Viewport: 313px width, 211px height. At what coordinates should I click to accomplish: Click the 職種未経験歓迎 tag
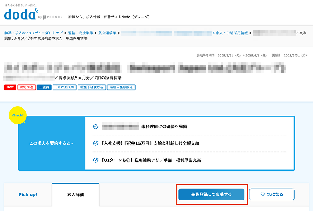(x=92, y=87)
